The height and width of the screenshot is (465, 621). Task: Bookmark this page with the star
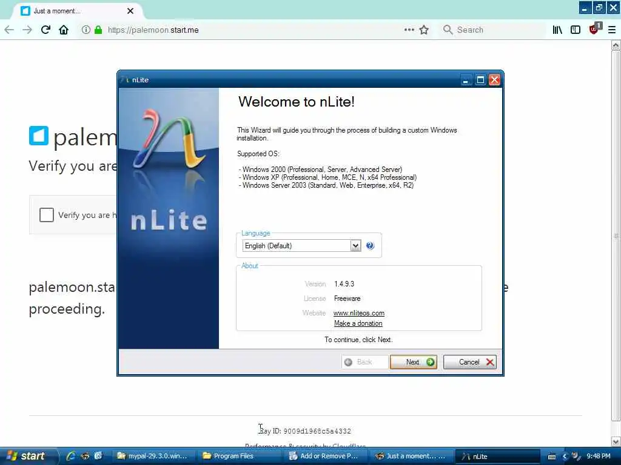pyautogui.click(x=424, y=30)
